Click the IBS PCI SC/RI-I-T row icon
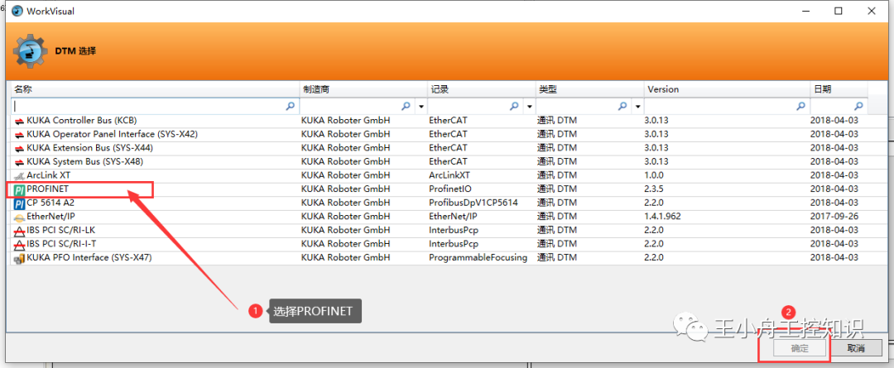This screenshot has height=368, width=894. click(x=19, y=245)
